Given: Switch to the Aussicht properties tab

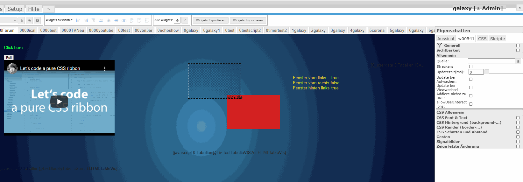Looking at the screenshot, I should point(446,38).
